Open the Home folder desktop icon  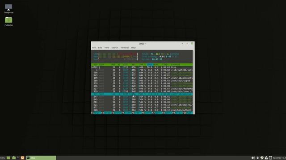tap(8, 21)
